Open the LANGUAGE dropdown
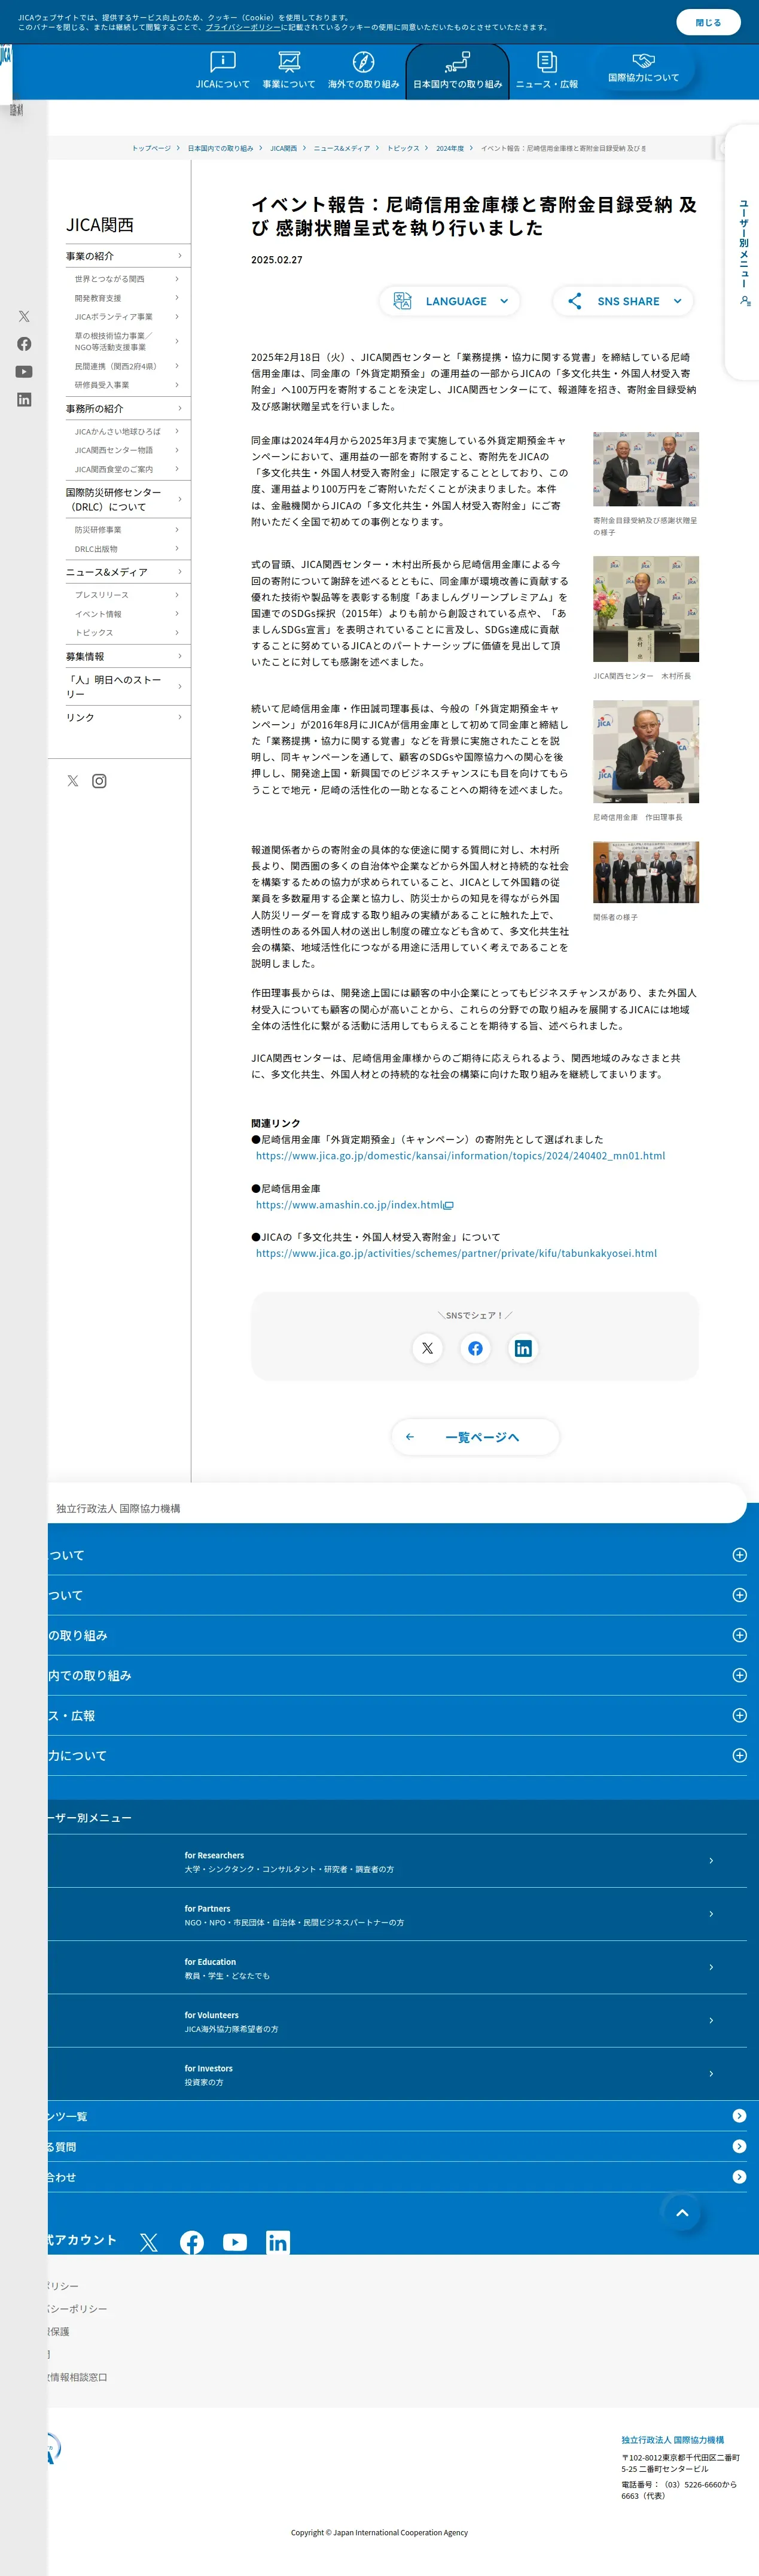Viewport: 759px width, 2576px height. tap(449, 301)
